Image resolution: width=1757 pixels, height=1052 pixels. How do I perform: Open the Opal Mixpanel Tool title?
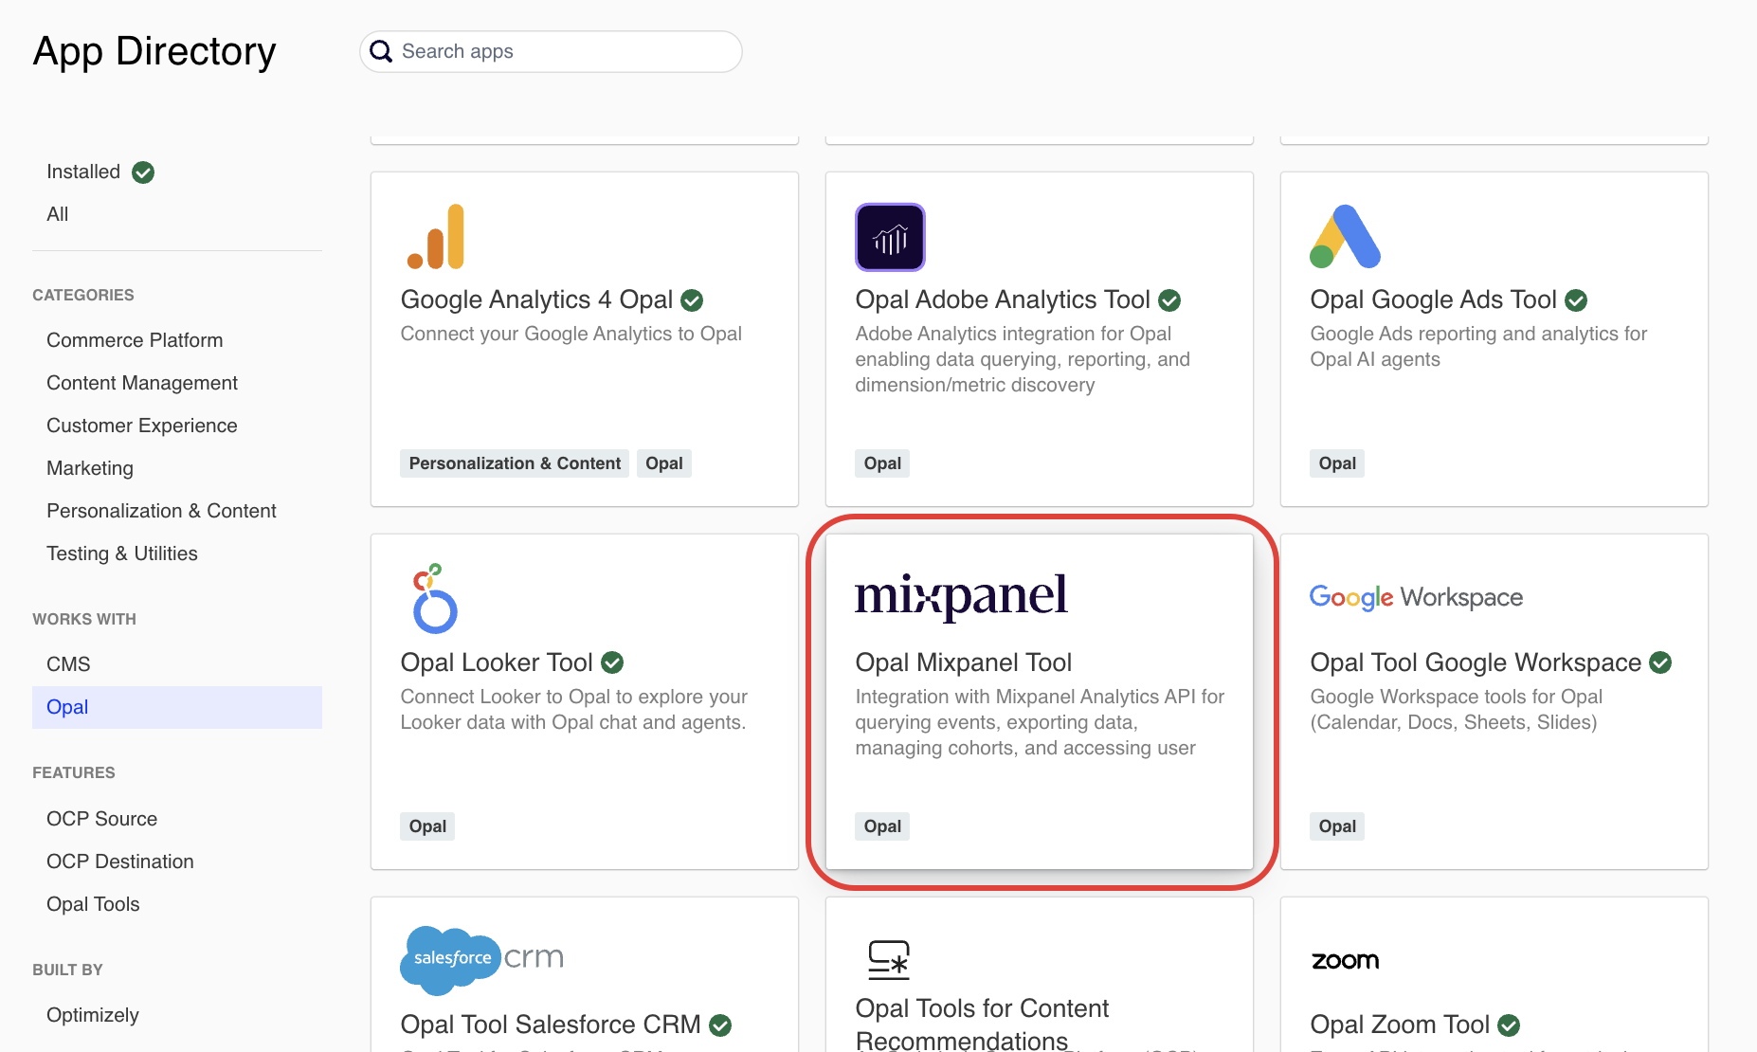[963, 662]
